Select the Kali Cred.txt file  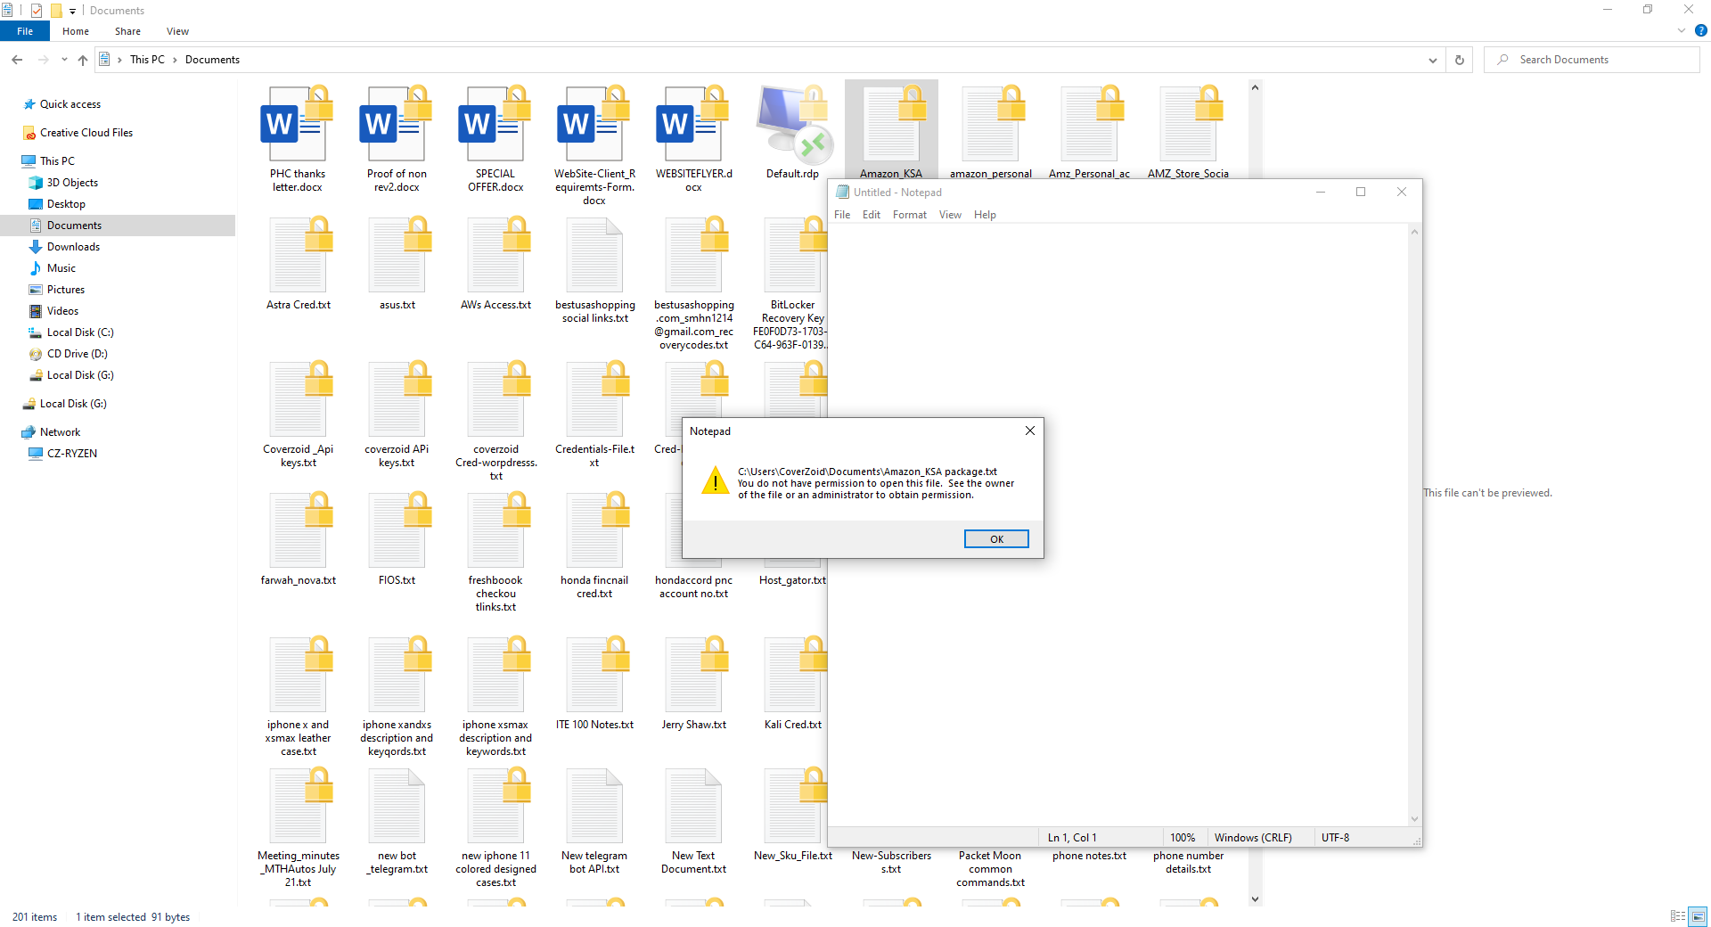click(792, 684)
